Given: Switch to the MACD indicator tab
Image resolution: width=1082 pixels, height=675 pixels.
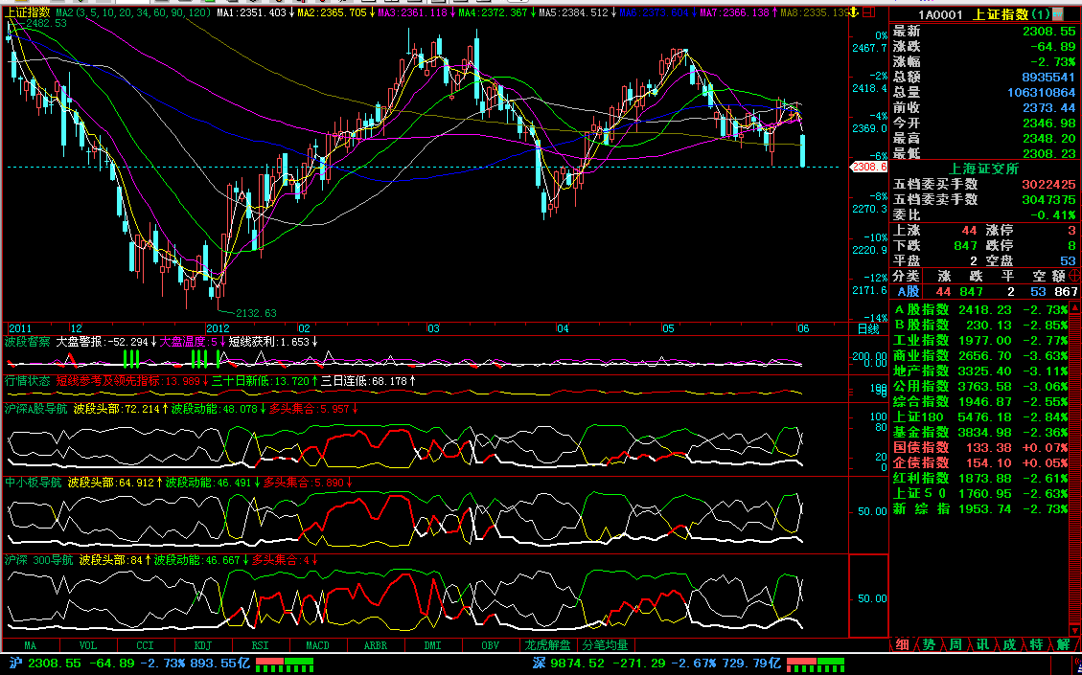Looking at the screenshot, I should pyautogui.click(x=317, y=645).
